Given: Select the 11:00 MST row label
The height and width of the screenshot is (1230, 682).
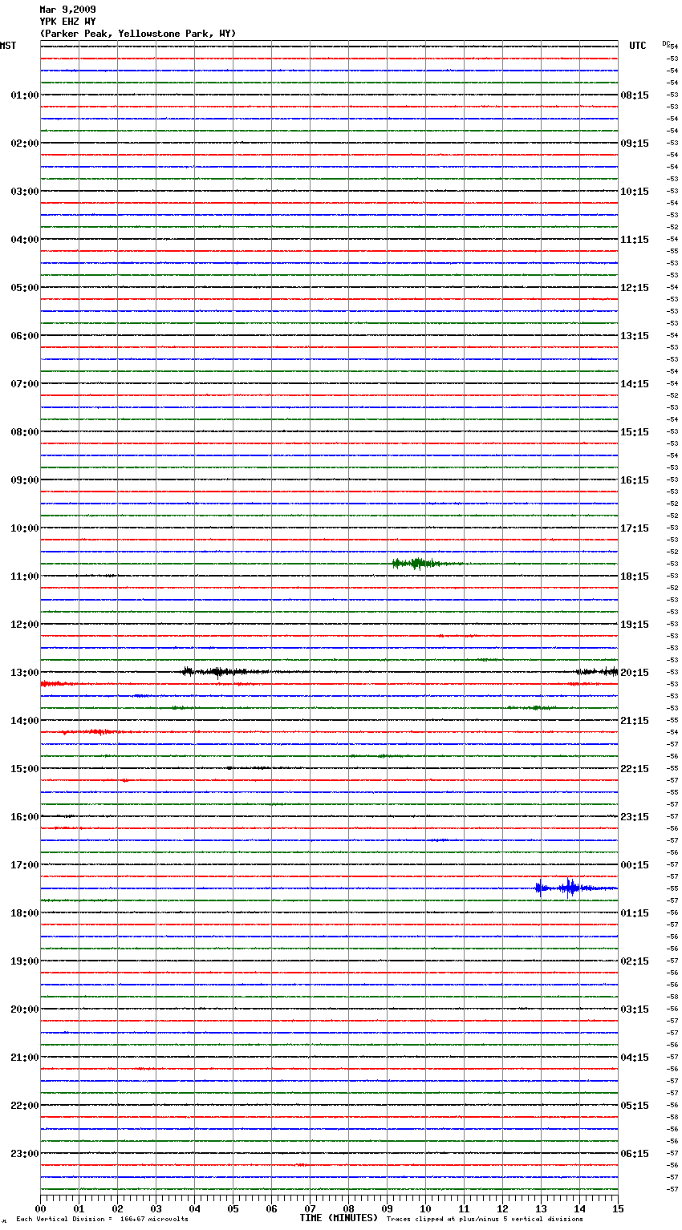Looking at the screenshot, I should 25,577.
